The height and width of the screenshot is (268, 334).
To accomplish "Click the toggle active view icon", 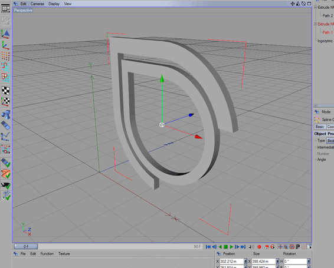I will click(x=309, y=4).
